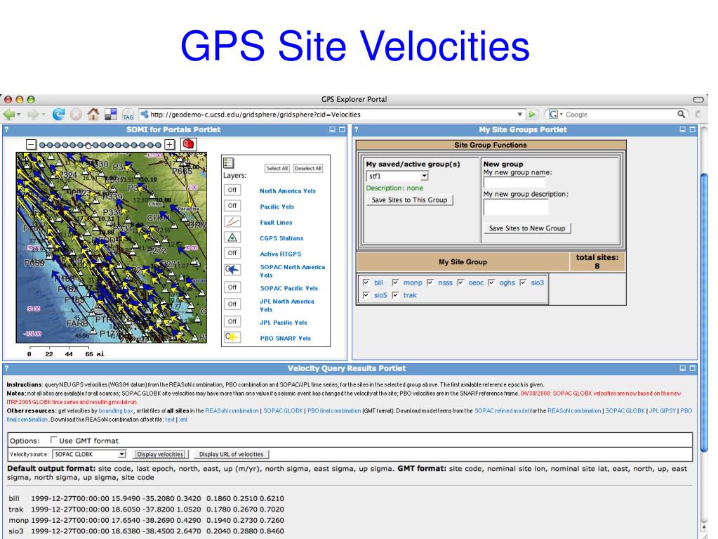718x539 pixels.
Task: Open the JPL GIPSY link
Action: tap(662, 410)
